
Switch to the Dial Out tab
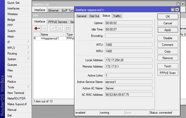(94, 16)
